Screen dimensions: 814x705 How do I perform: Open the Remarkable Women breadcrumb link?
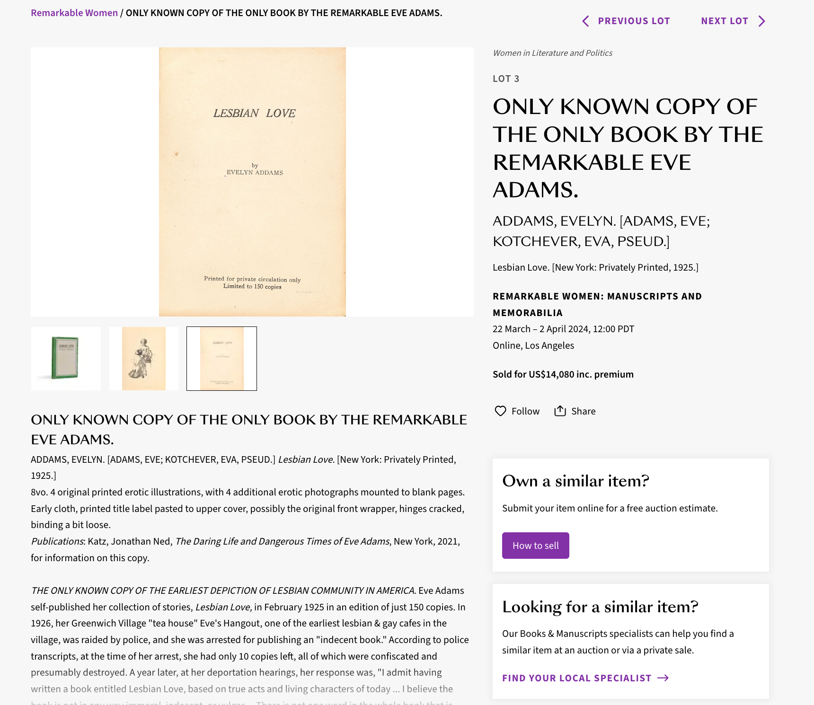[74, 13]
